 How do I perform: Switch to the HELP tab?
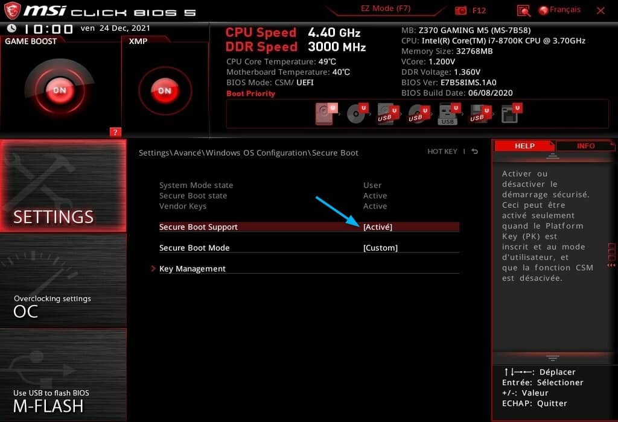tap(524, 146)
